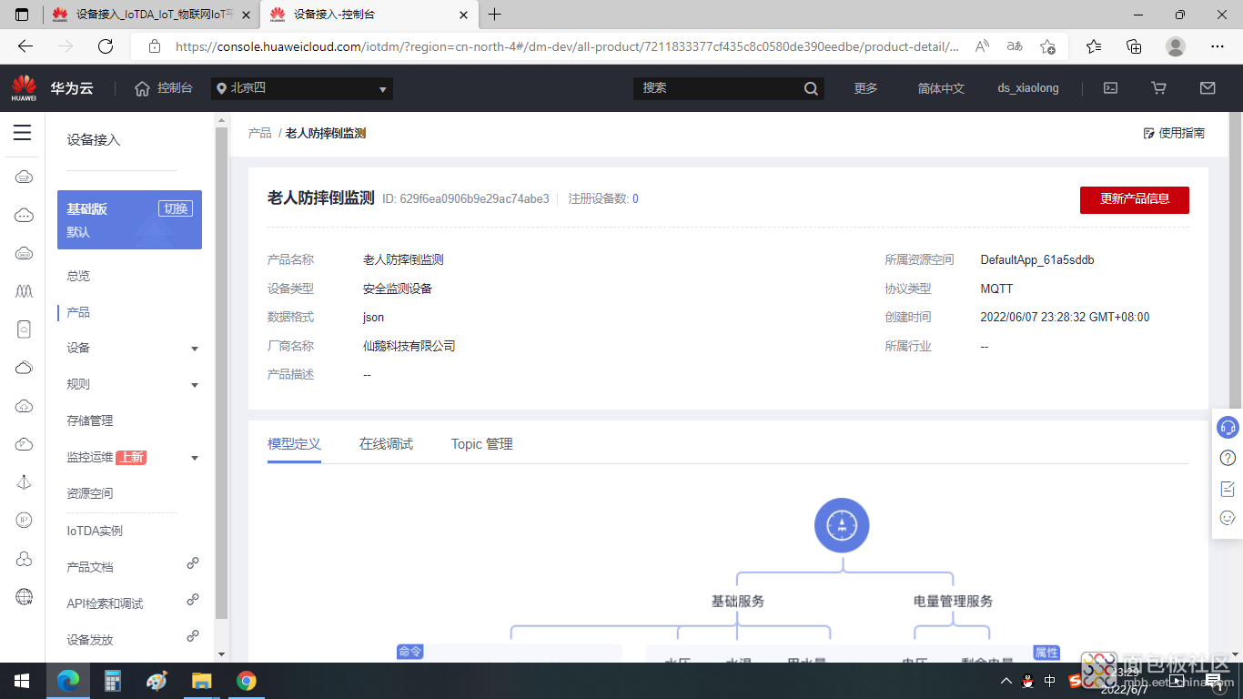Click the registered device count 0

coord(635,198)
